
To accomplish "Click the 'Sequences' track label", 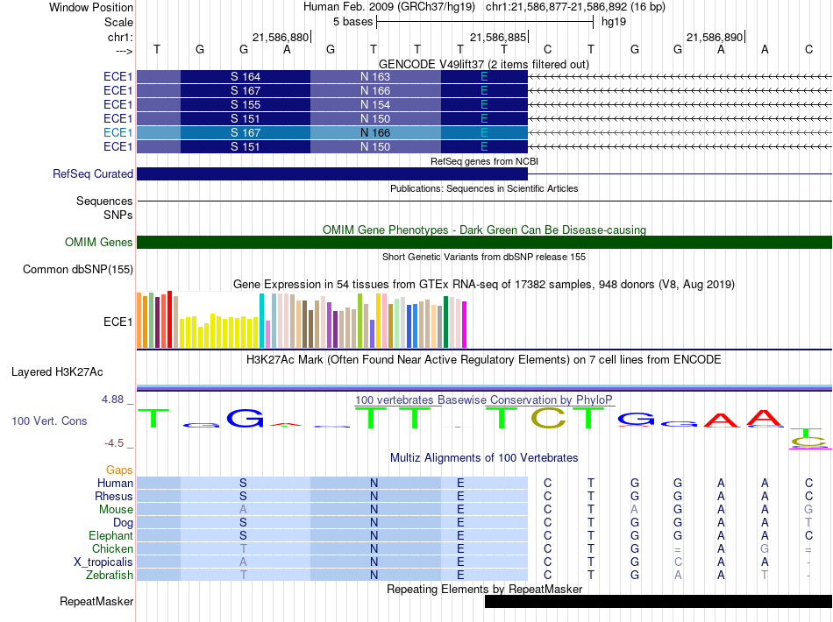I will click(x=104, y=201).
